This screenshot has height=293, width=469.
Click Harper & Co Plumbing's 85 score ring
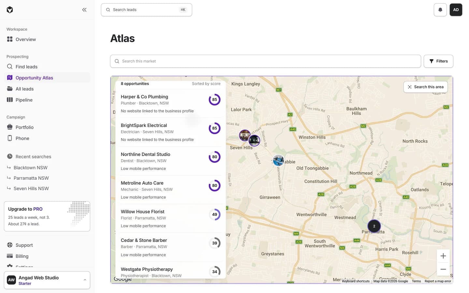tap(215, 100)
